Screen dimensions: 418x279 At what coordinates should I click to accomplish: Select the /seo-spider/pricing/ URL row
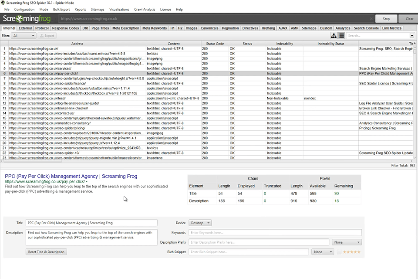pos(206,128)
